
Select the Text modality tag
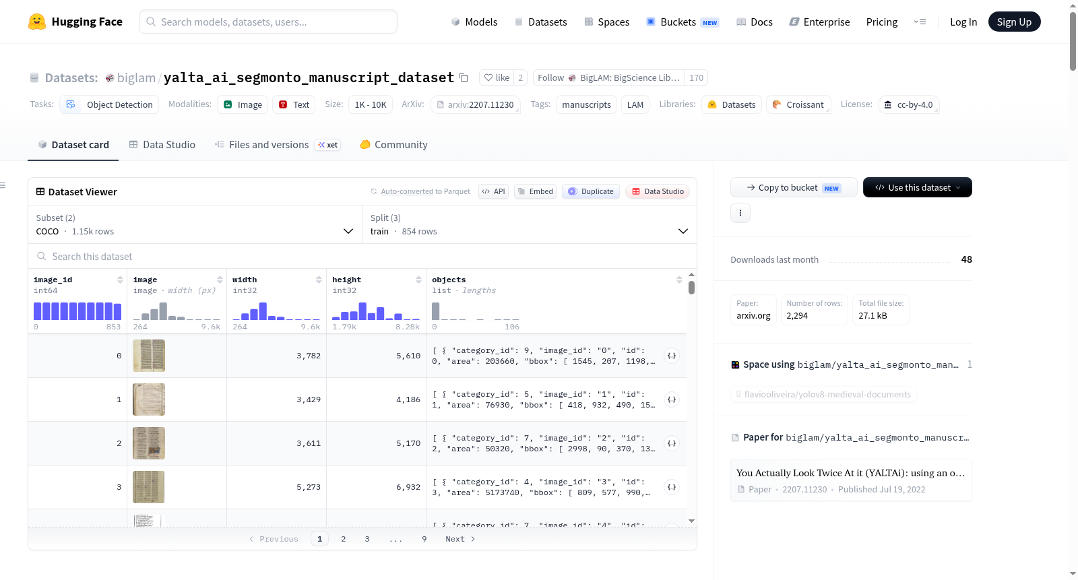click(294, 104)
